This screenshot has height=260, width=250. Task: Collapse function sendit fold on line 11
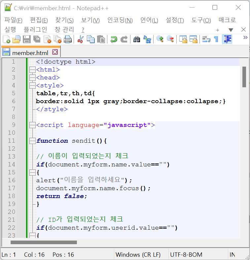(x=32, y=141)
